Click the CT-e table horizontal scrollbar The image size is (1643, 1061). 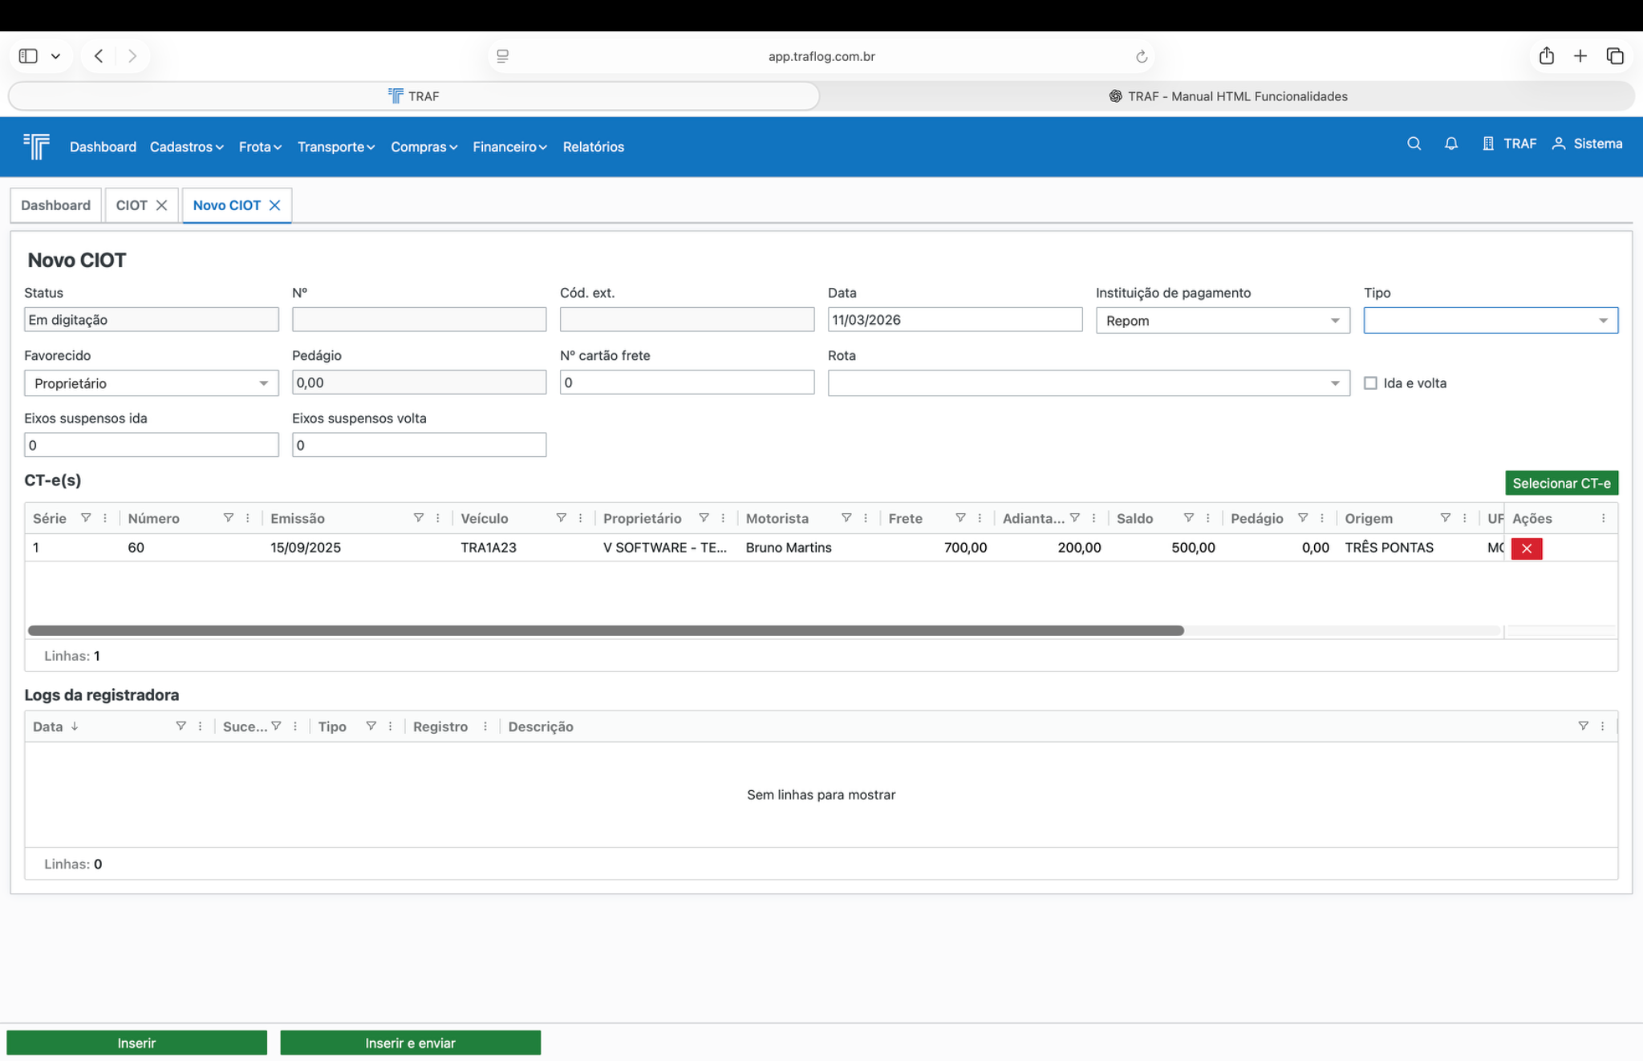[606, 630]
